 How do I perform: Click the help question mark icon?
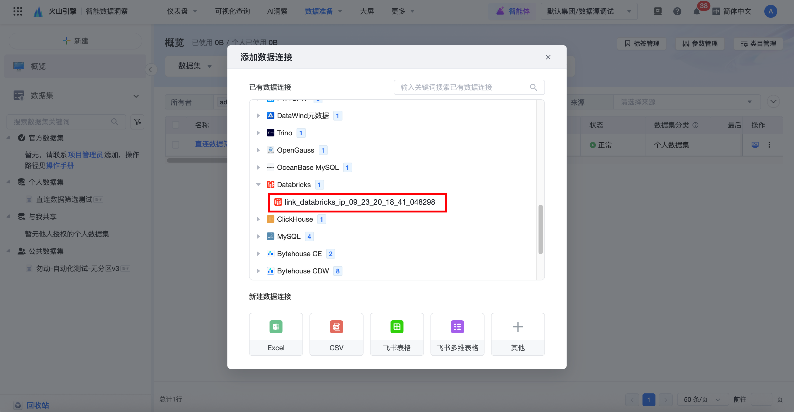click(677, 11)
